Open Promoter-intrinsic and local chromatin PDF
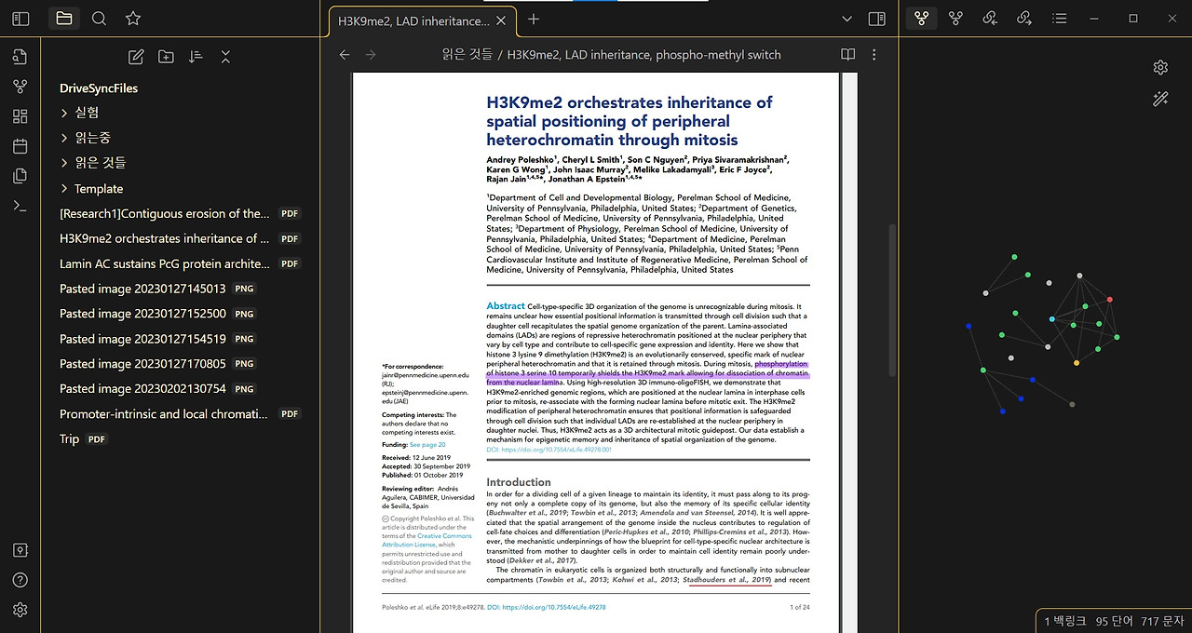Image resolution: width=1192 pixels, height=633 pixels. click(179, 413)
